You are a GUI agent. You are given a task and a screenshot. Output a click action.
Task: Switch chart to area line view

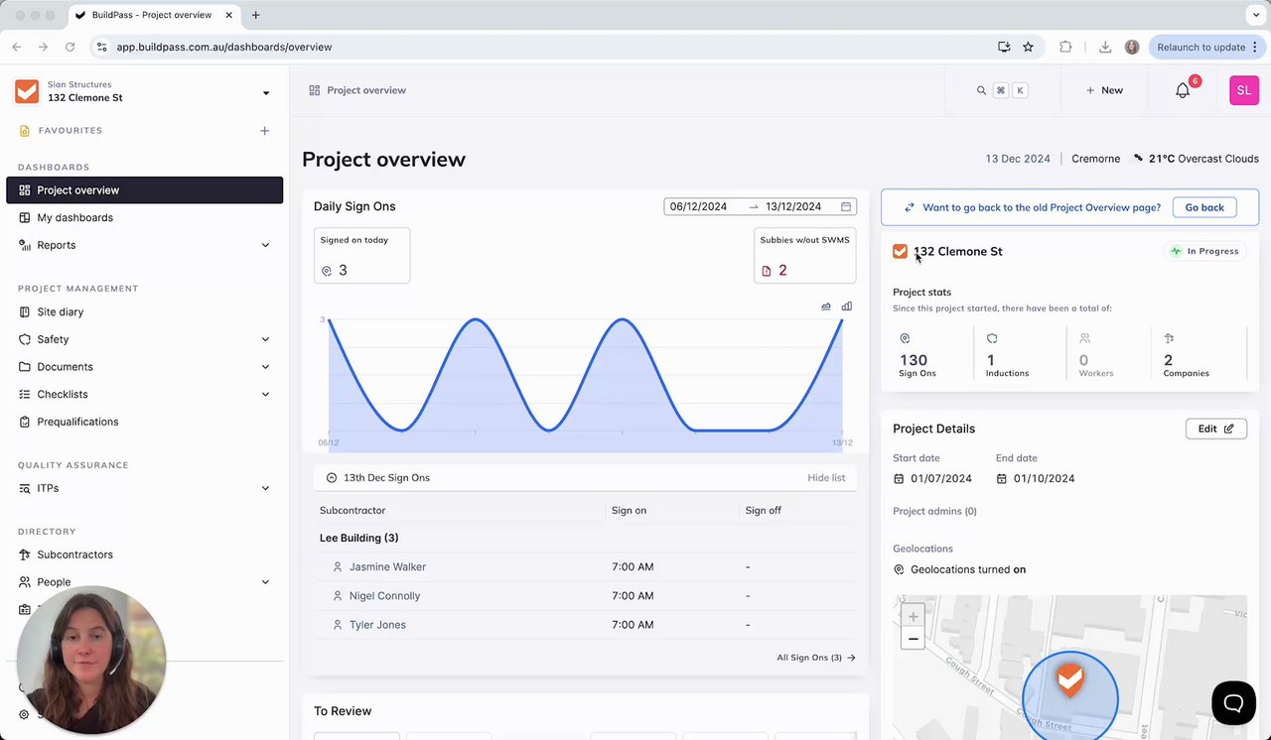coord(826,307)
